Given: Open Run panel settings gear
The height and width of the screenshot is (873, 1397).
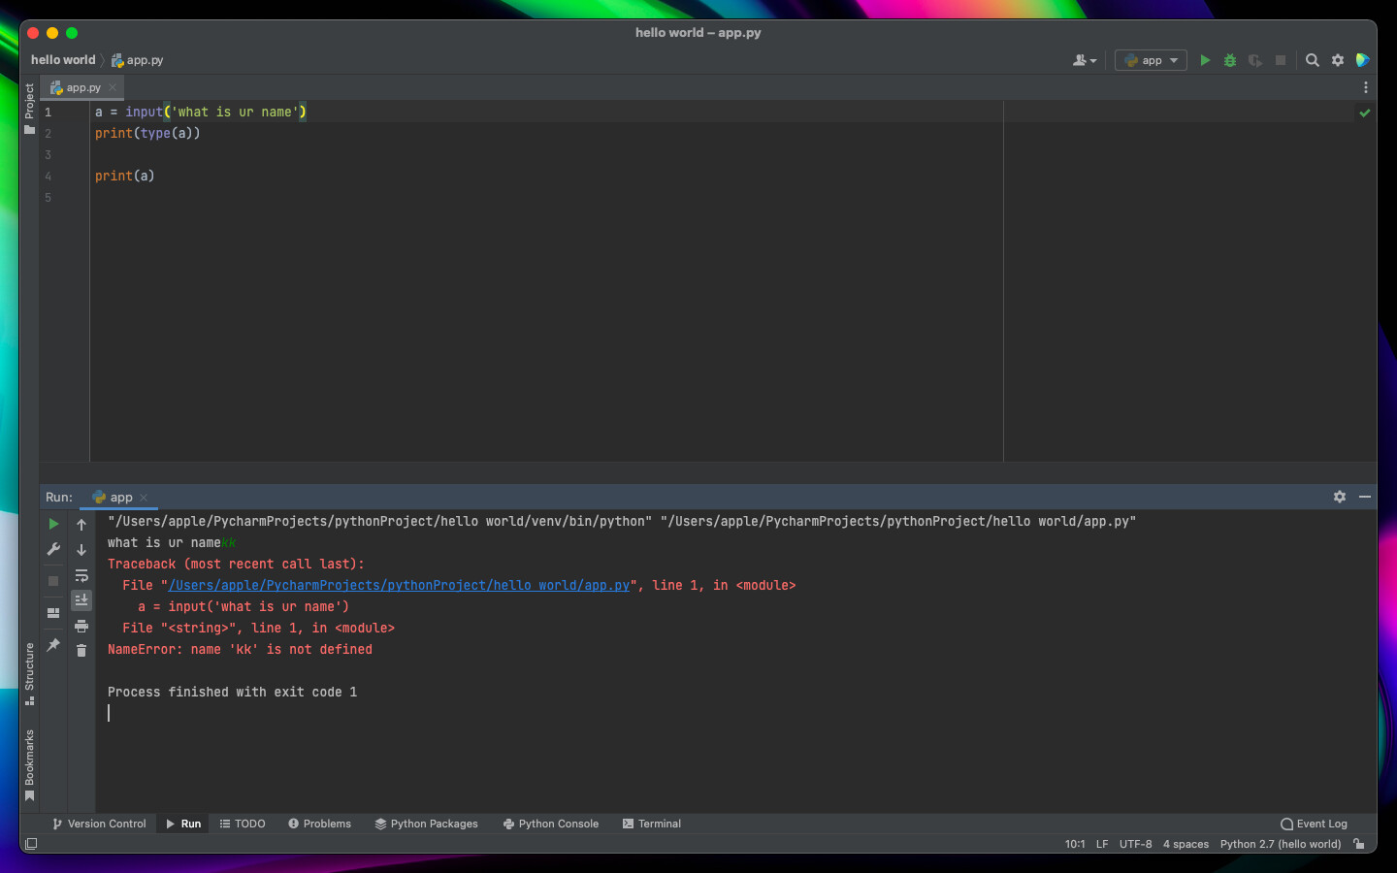Looking at the screenshot, I should click(1340, 497).
